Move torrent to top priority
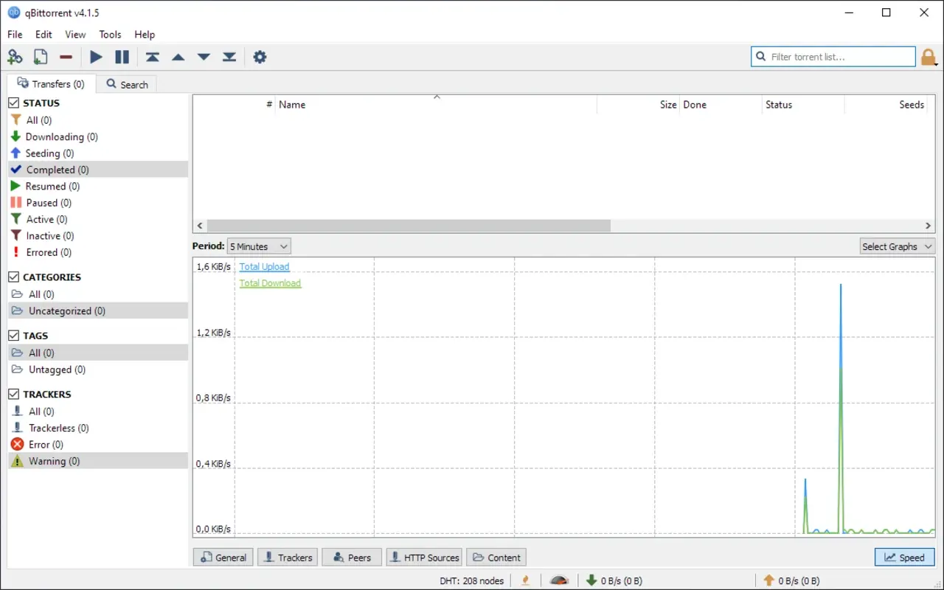944x590 pixels. (x=153, y=57)
